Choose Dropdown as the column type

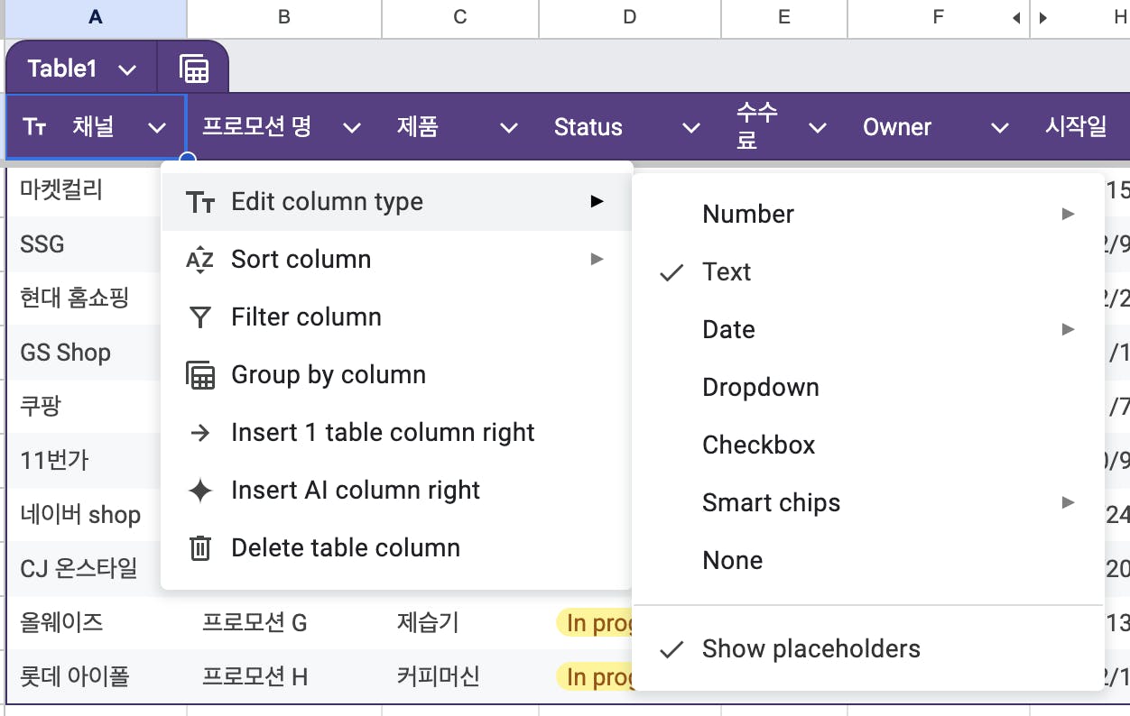[760, 388]
